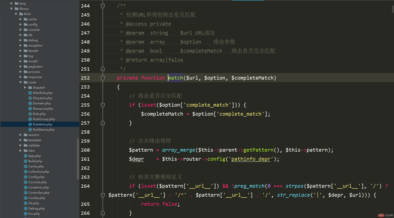Click the library folder icon
This screenshot has height=218, width=394.
pyautogui.click(x=17, y=9)
